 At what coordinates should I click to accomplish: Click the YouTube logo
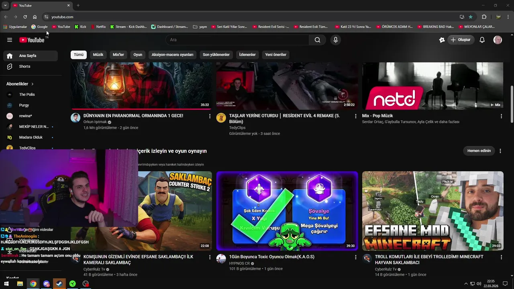(x=32, y=40)
